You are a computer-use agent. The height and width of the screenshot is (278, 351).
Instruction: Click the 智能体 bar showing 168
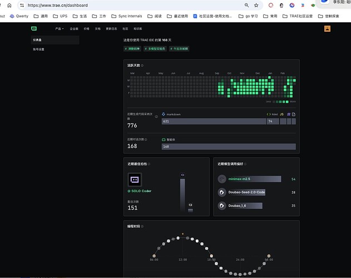pyautogui.click(x=229, y=147)
